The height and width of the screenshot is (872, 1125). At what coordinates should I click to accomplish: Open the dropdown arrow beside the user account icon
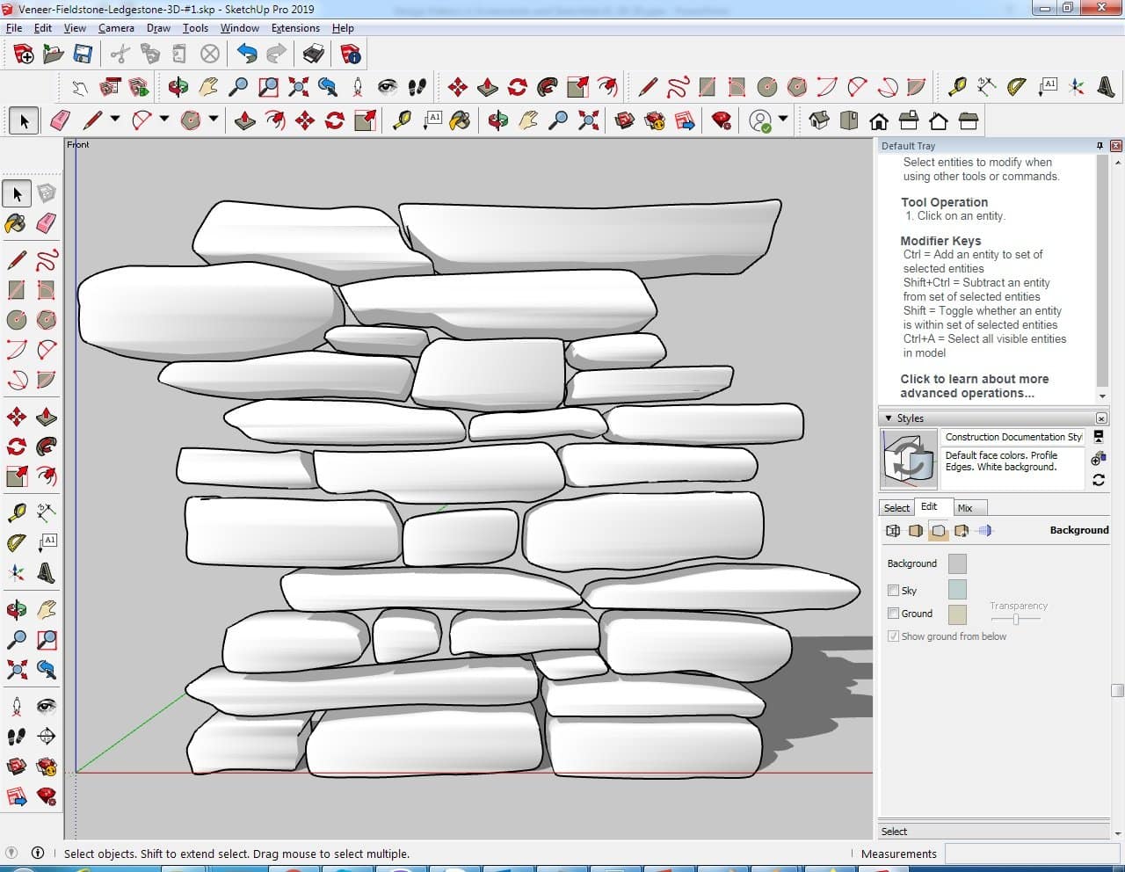(783, 120)
